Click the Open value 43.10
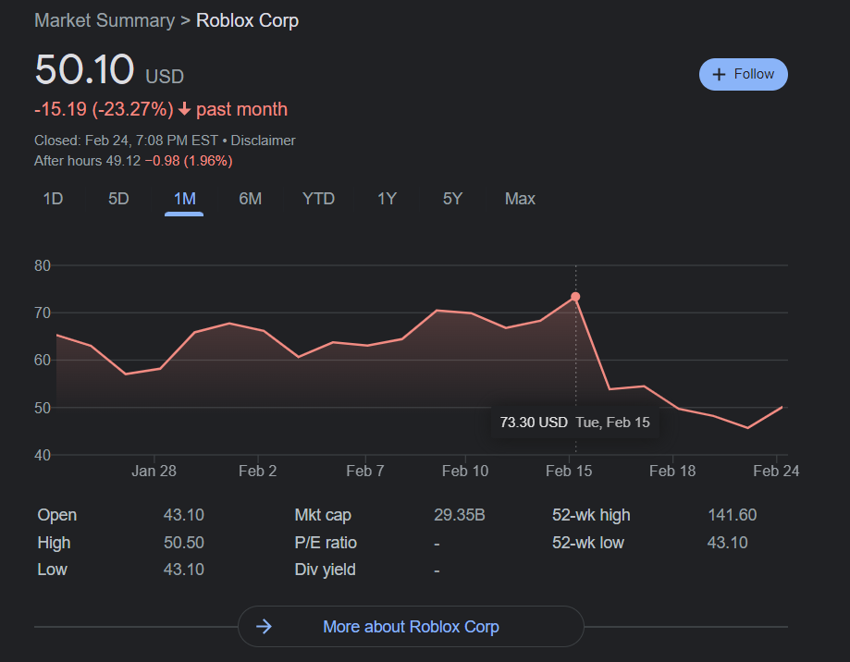Image resolution: width=850 pixels, height=662 pixels. click(184, 515)
